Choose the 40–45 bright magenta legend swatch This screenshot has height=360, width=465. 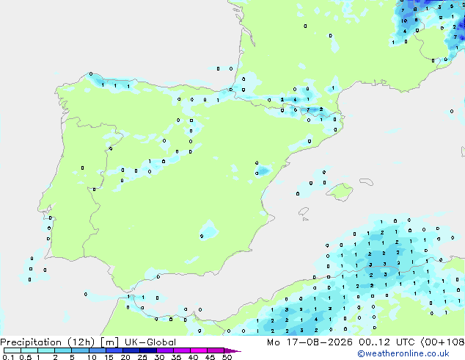point(199,350)
